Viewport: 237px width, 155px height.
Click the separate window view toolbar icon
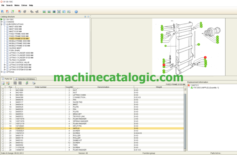coord(64,12)
